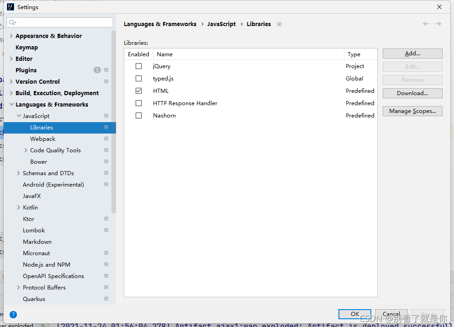Select Bower in the settings tree
Viewport: 454px width, 327px height.
tap(38, 162)
